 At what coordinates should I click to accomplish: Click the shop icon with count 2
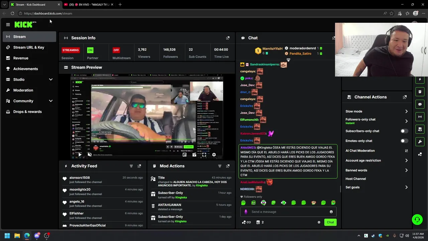(x=260, y=222)
